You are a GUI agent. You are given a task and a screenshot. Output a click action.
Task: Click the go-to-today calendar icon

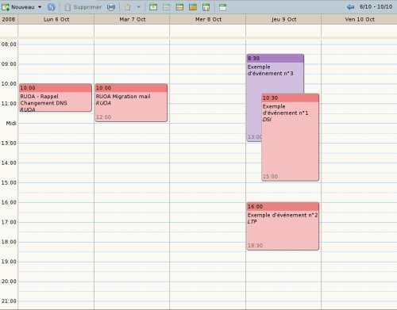tap(222, 7)
